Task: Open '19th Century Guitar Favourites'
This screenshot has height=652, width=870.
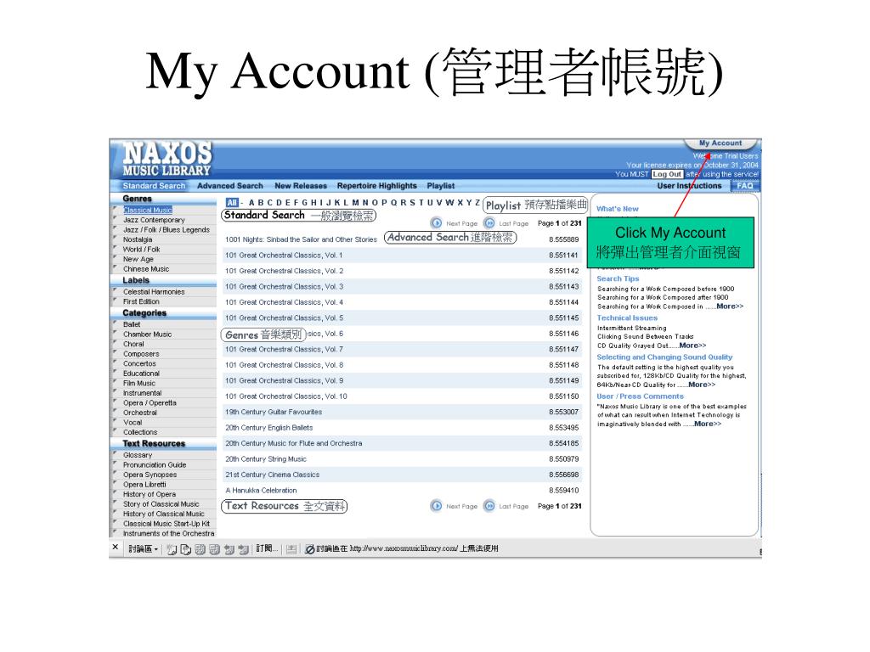Action: (274, 412)
